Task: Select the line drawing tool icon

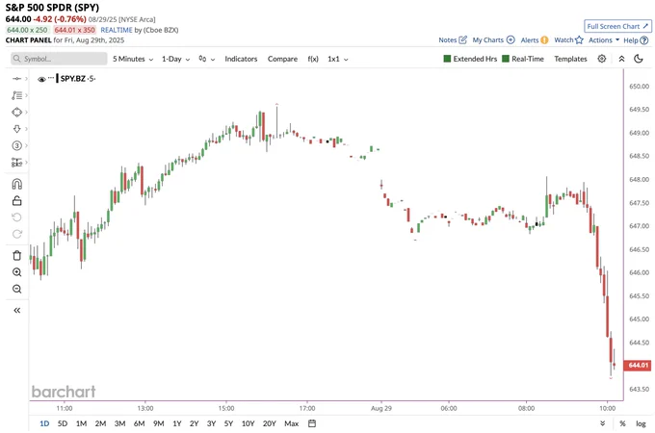Action: (16, 79)
